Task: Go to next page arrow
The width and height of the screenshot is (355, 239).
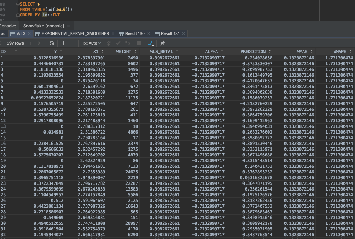Action: 31,43
